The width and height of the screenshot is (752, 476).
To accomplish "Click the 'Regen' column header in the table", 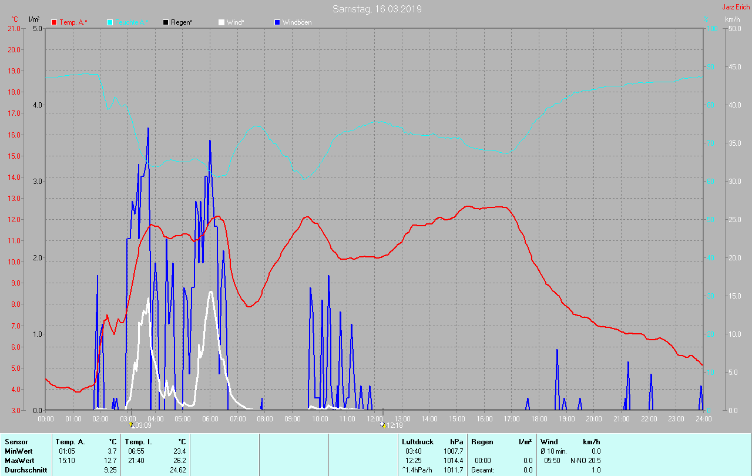I will click(482, 441).
